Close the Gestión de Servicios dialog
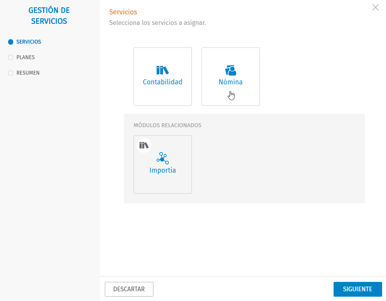 [x=376, y=7]
